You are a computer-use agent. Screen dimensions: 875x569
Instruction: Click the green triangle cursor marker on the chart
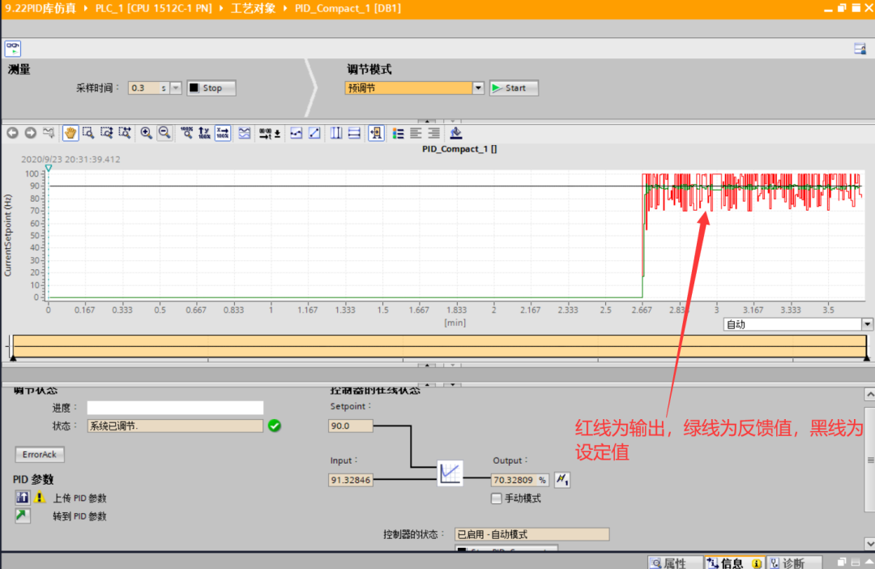[x=49, y=168]
